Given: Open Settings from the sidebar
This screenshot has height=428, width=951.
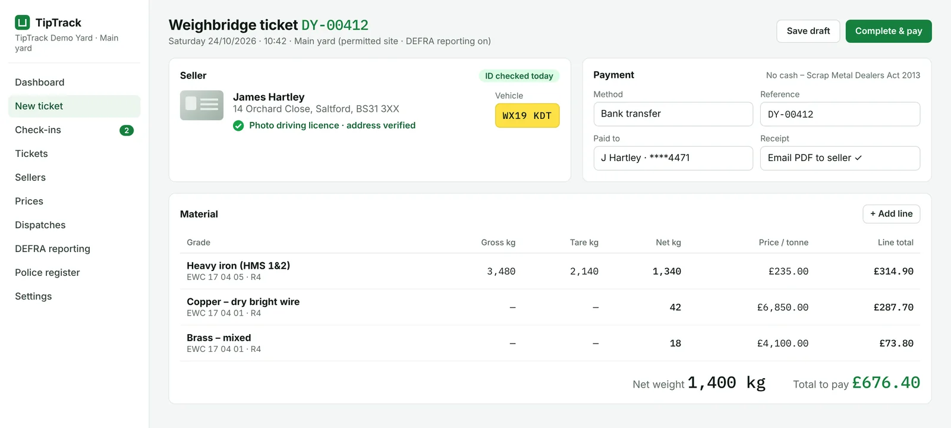Looking at the screenshot, I should (x=74, y=296).
